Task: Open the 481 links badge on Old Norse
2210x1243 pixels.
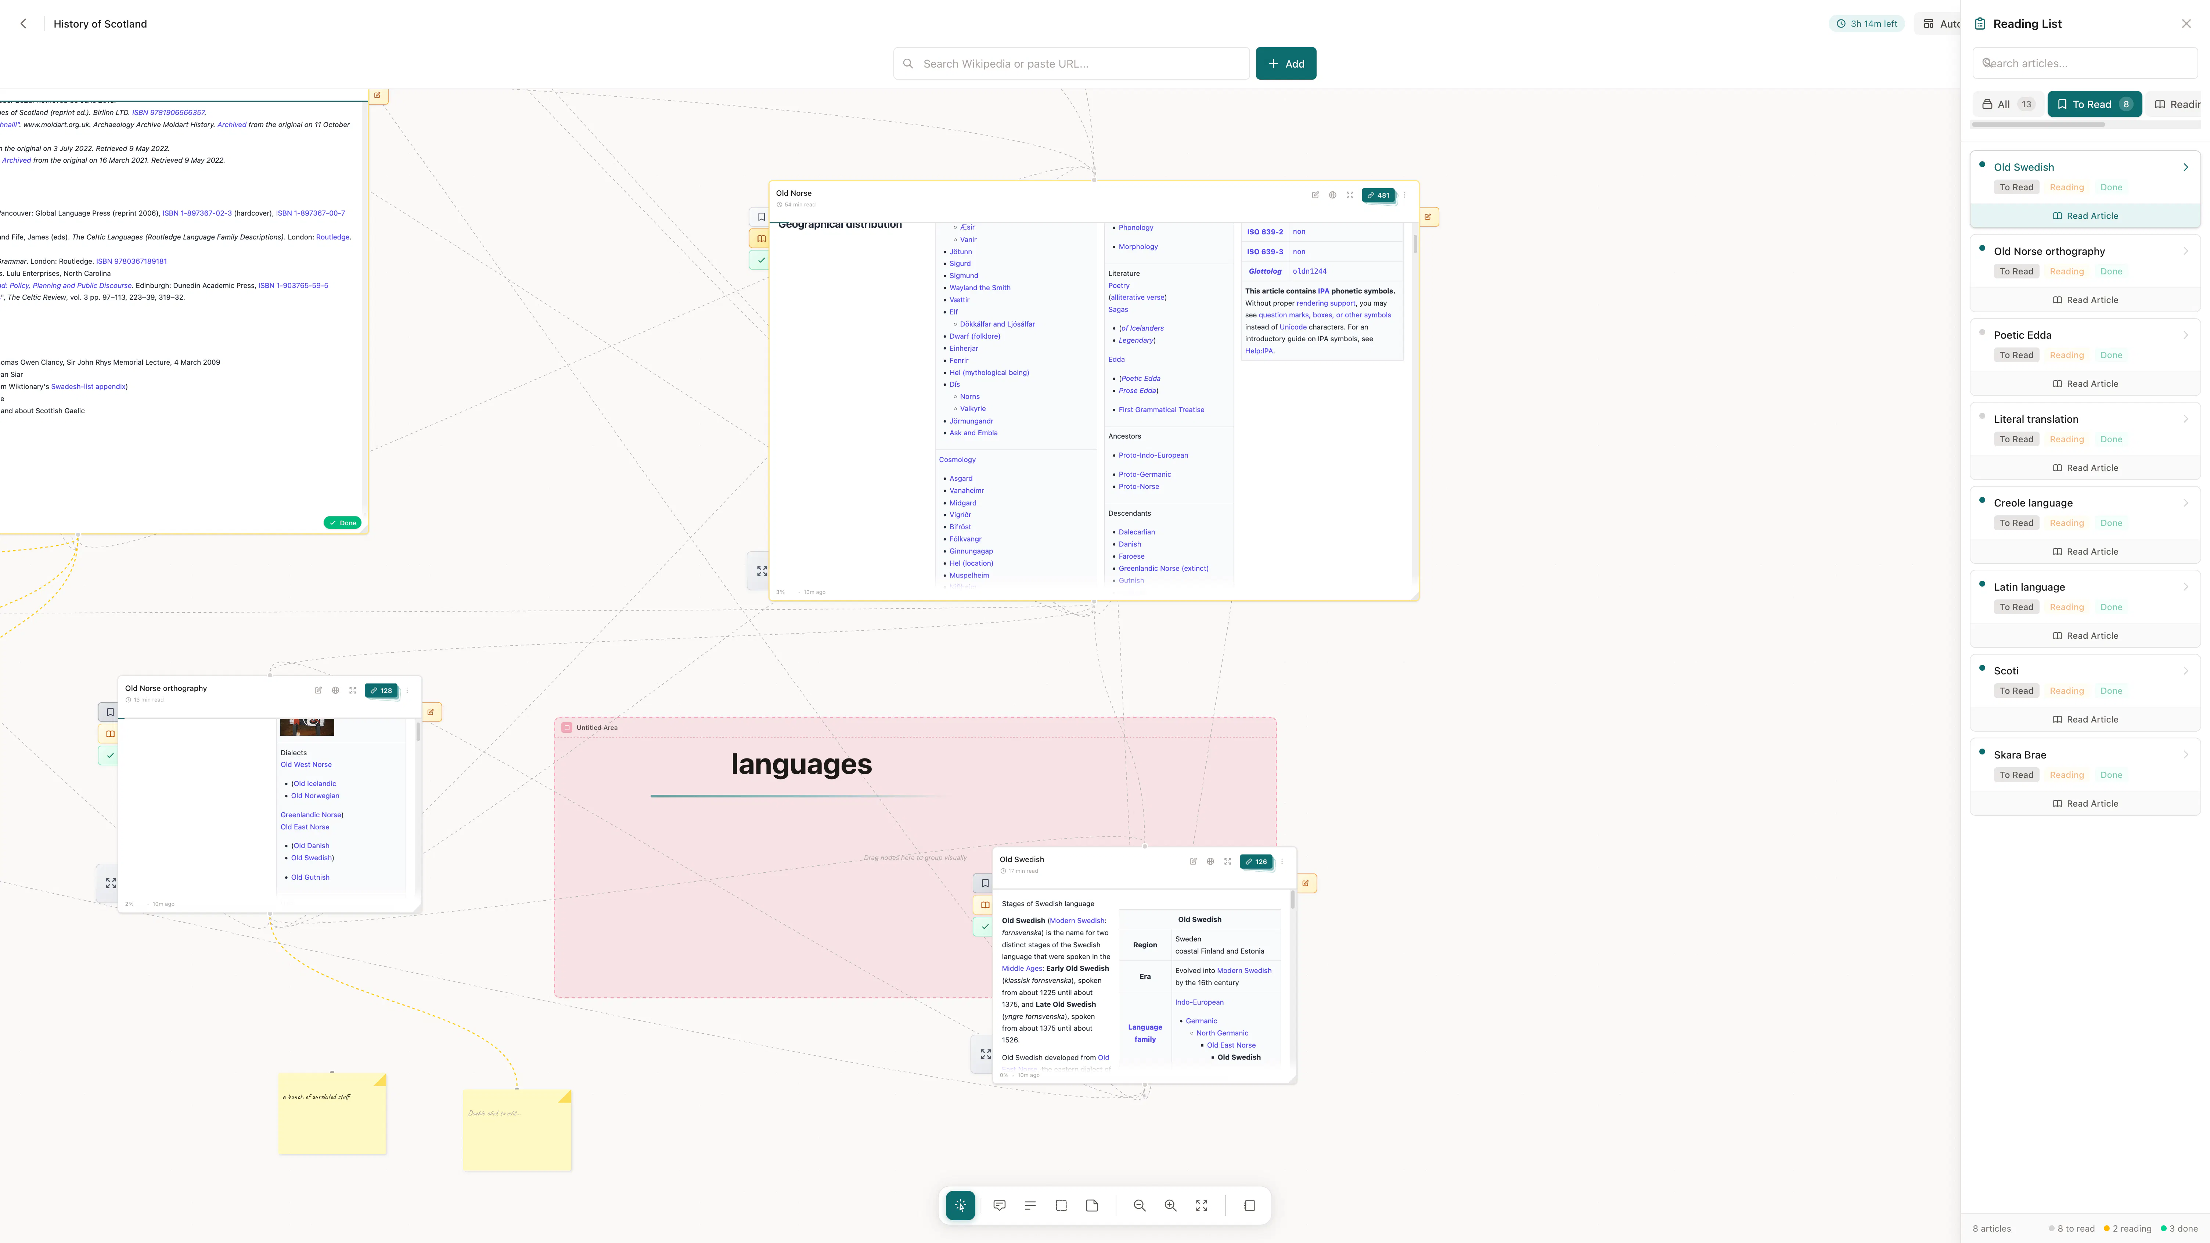Action: coord(1379,195)
